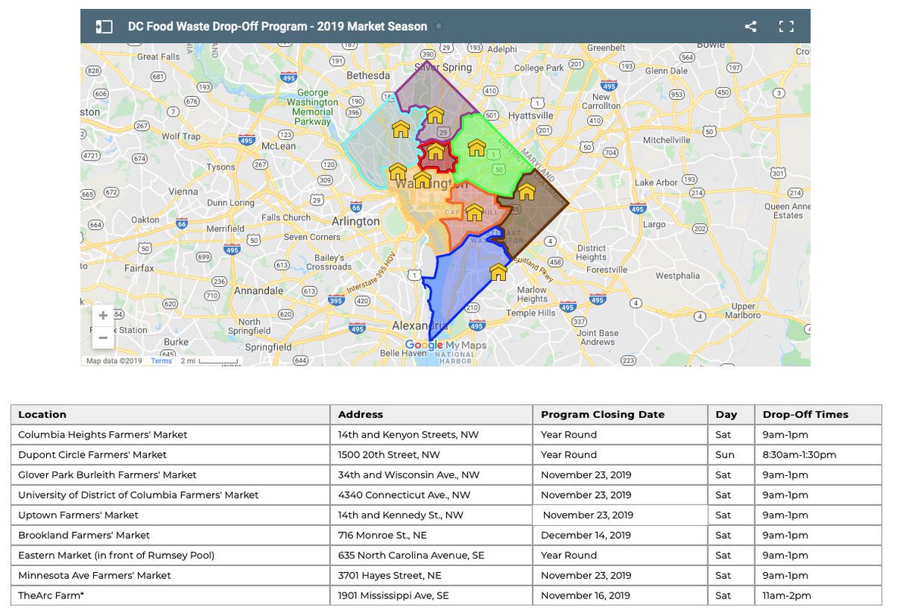
Task: Select Uptown Farmers' Market cell
Action: 171,515
